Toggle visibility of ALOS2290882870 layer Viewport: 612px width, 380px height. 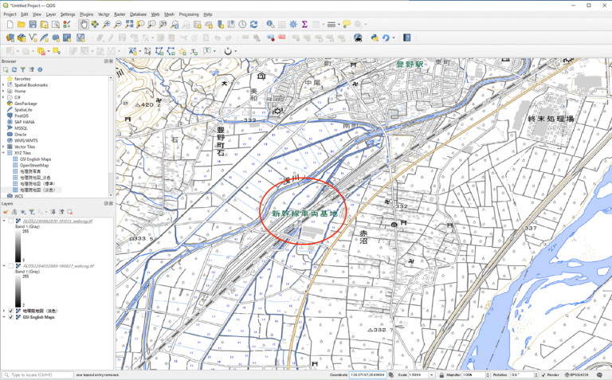point(11,221)
